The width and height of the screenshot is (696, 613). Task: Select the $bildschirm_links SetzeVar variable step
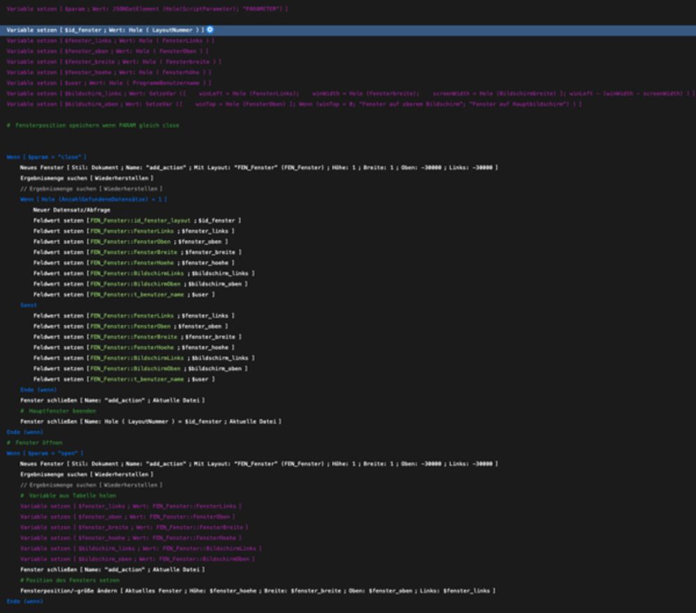351,94
